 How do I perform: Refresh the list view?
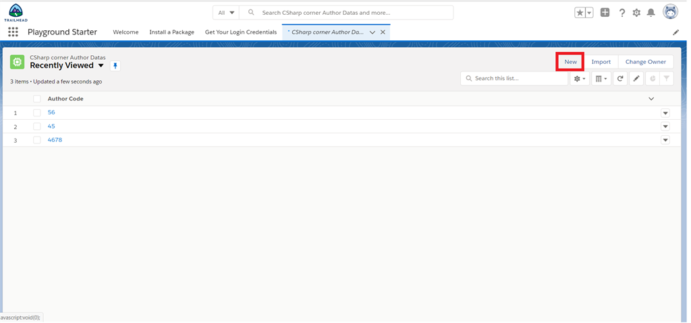(x=620, y=79)
